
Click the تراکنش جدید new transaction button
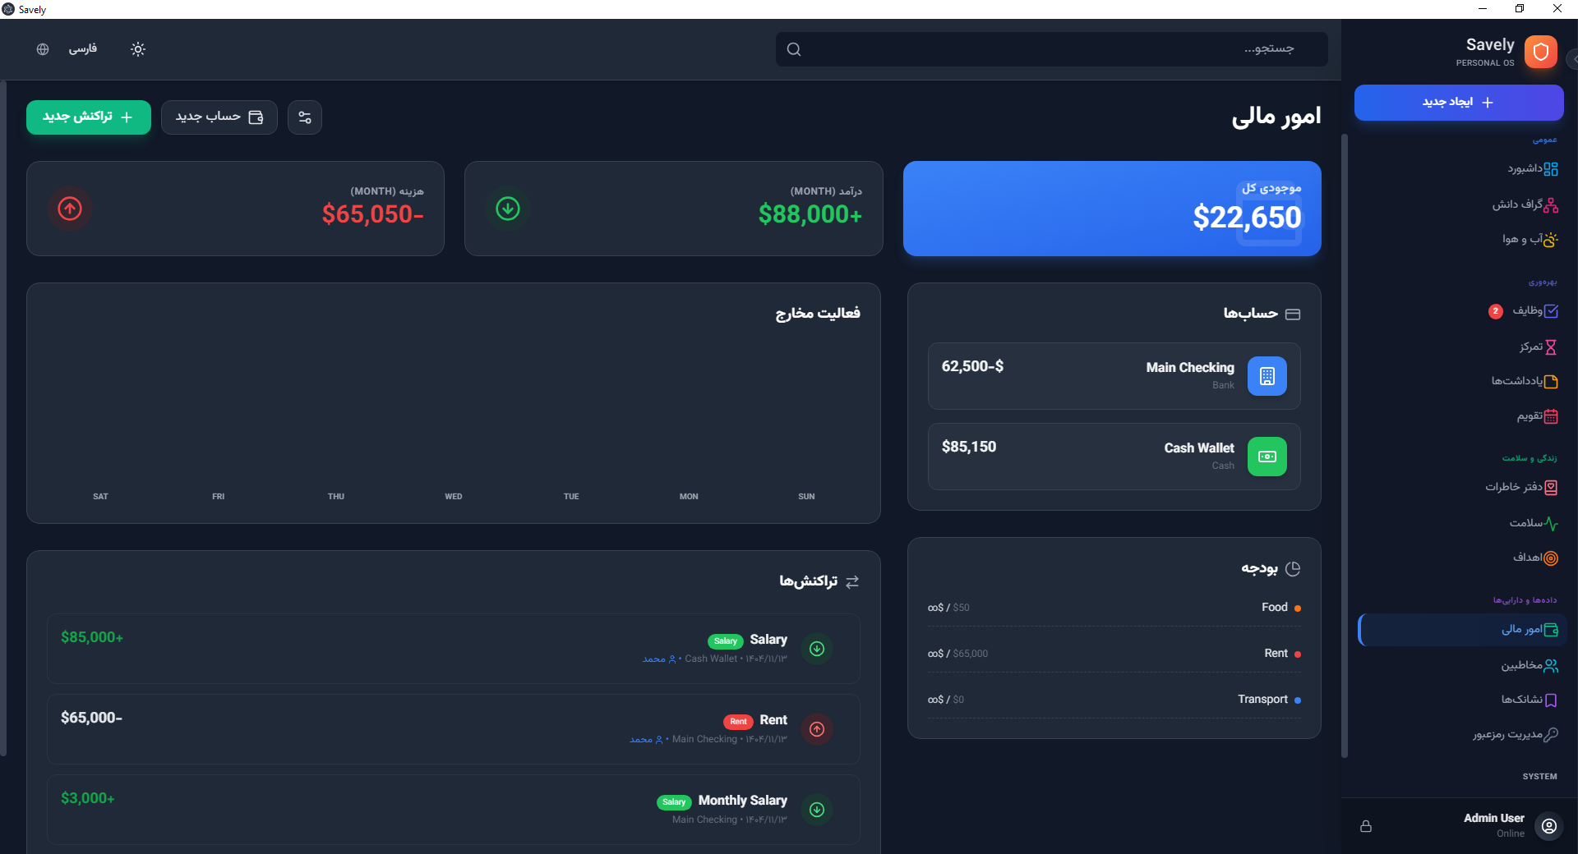tap(89, 117)
